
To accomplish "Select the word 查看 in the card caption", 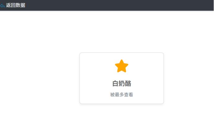I will coord(129,95).
